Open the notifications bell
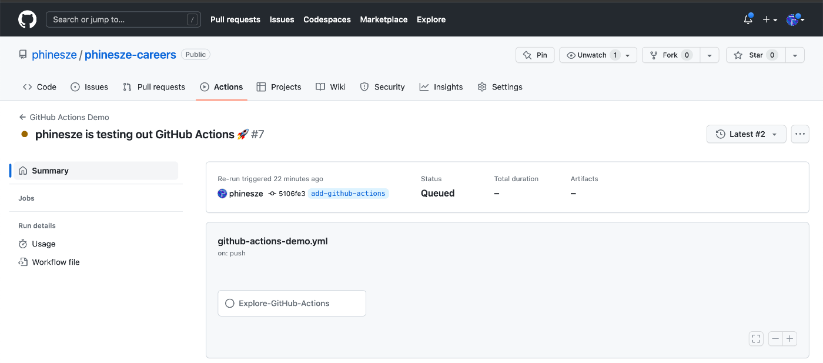The height and width of the screenshot is (363, 823). (747, 19)
